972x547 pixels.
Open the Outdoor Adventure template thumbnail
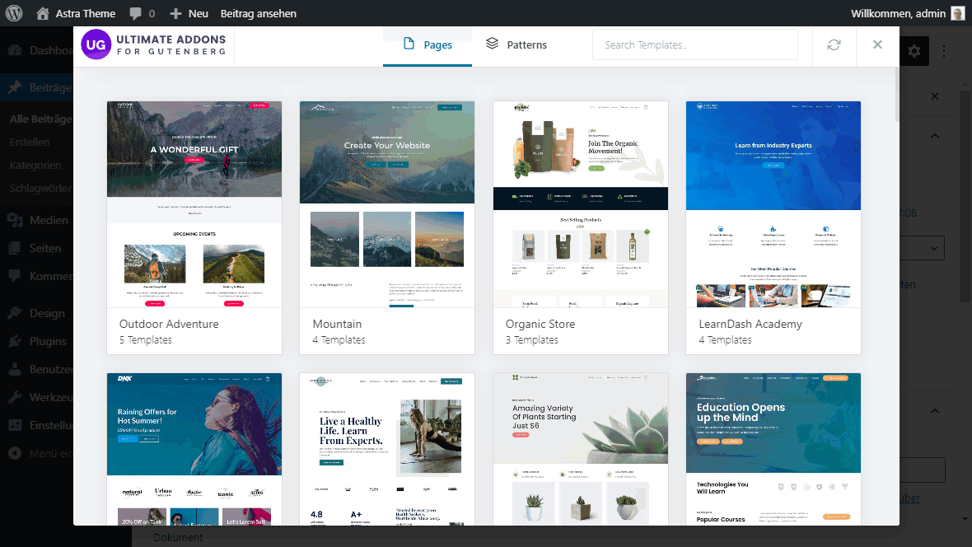[194, 203]
